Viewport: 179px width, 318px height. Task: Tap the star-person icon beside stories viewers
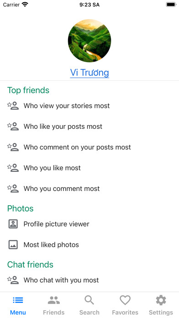pos(13,106)
